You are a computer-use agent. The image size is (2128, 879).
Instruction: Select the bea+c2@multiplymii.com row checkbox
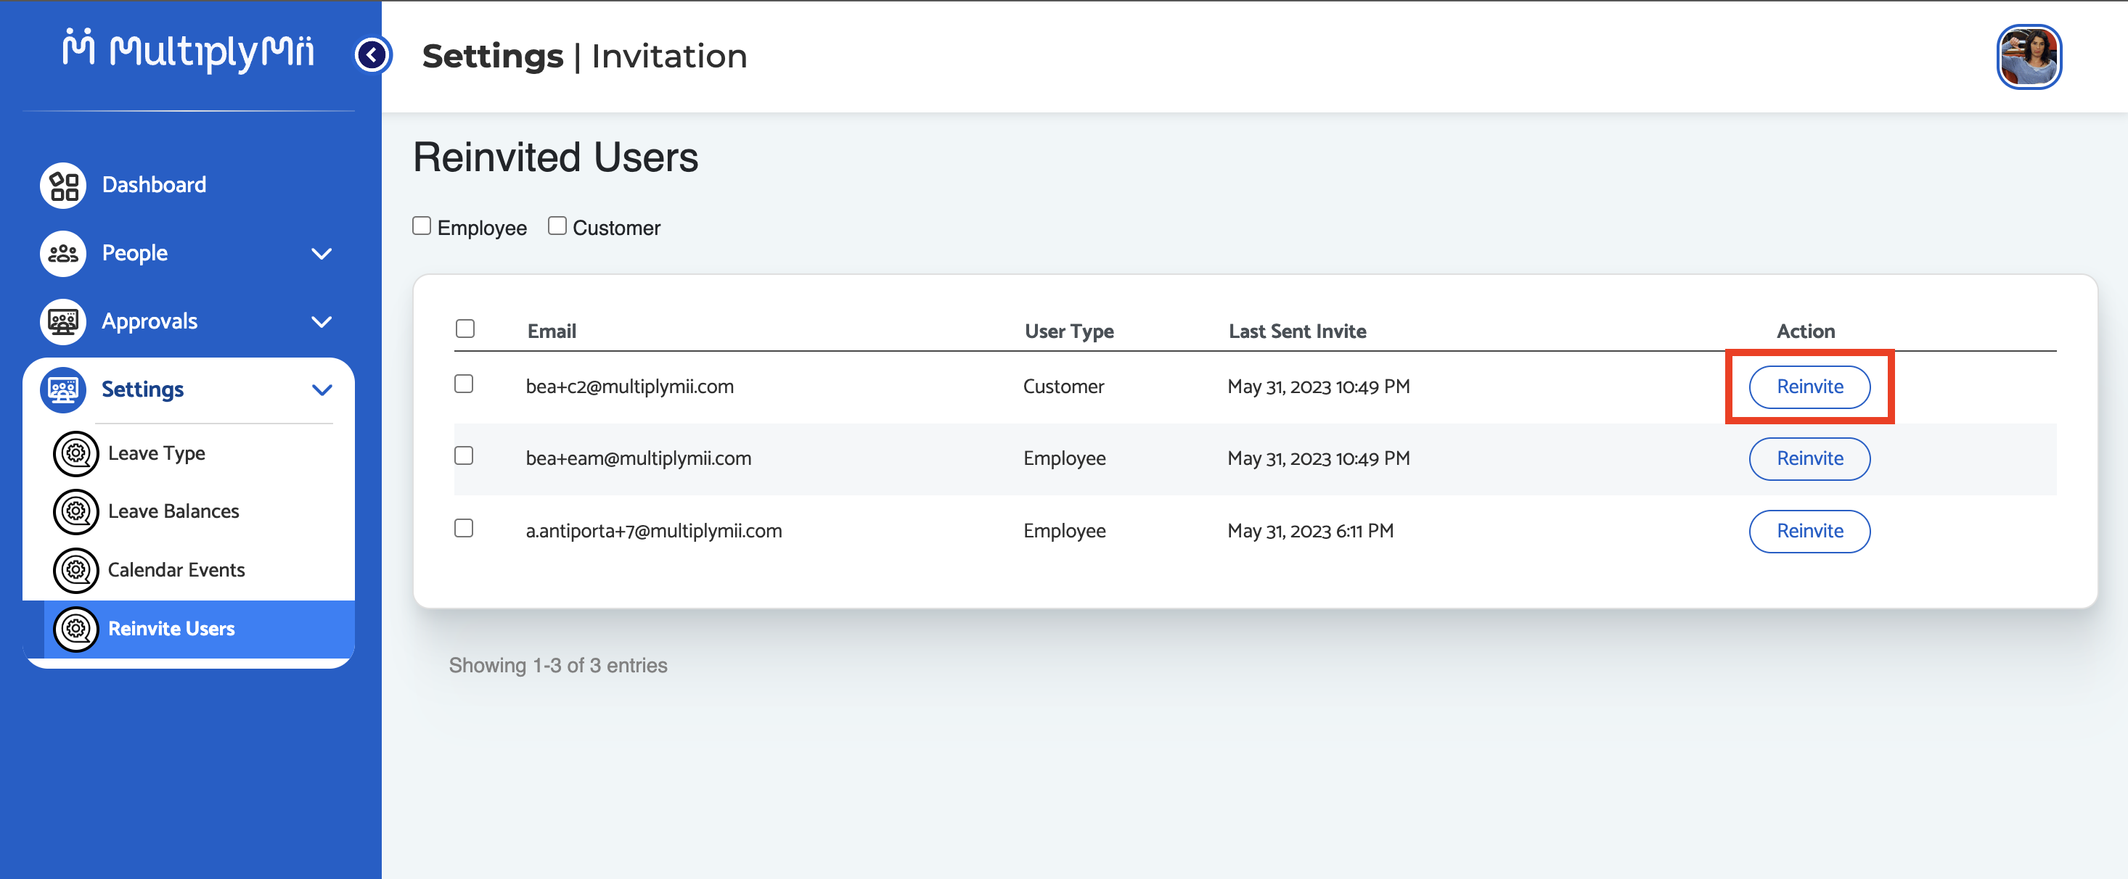coord(465,384)
